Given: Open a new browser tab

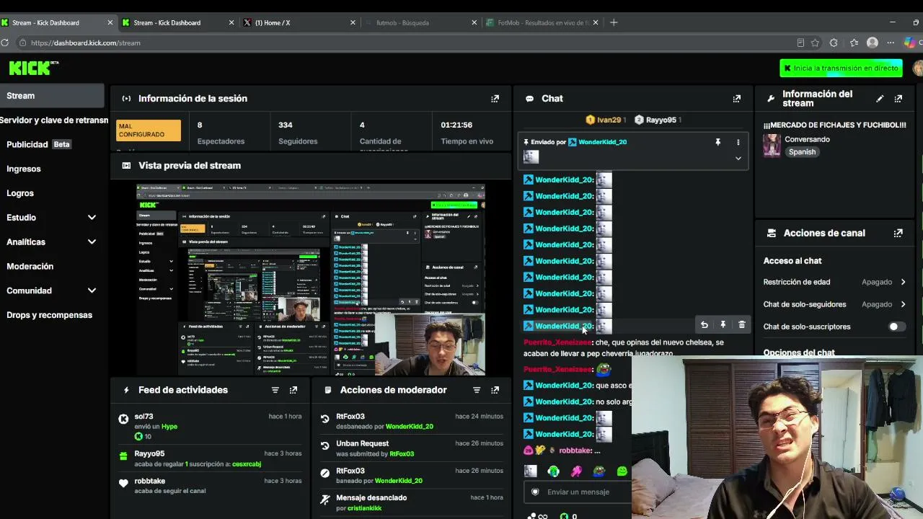Looking at the screenshot, I should click(614, 22).
